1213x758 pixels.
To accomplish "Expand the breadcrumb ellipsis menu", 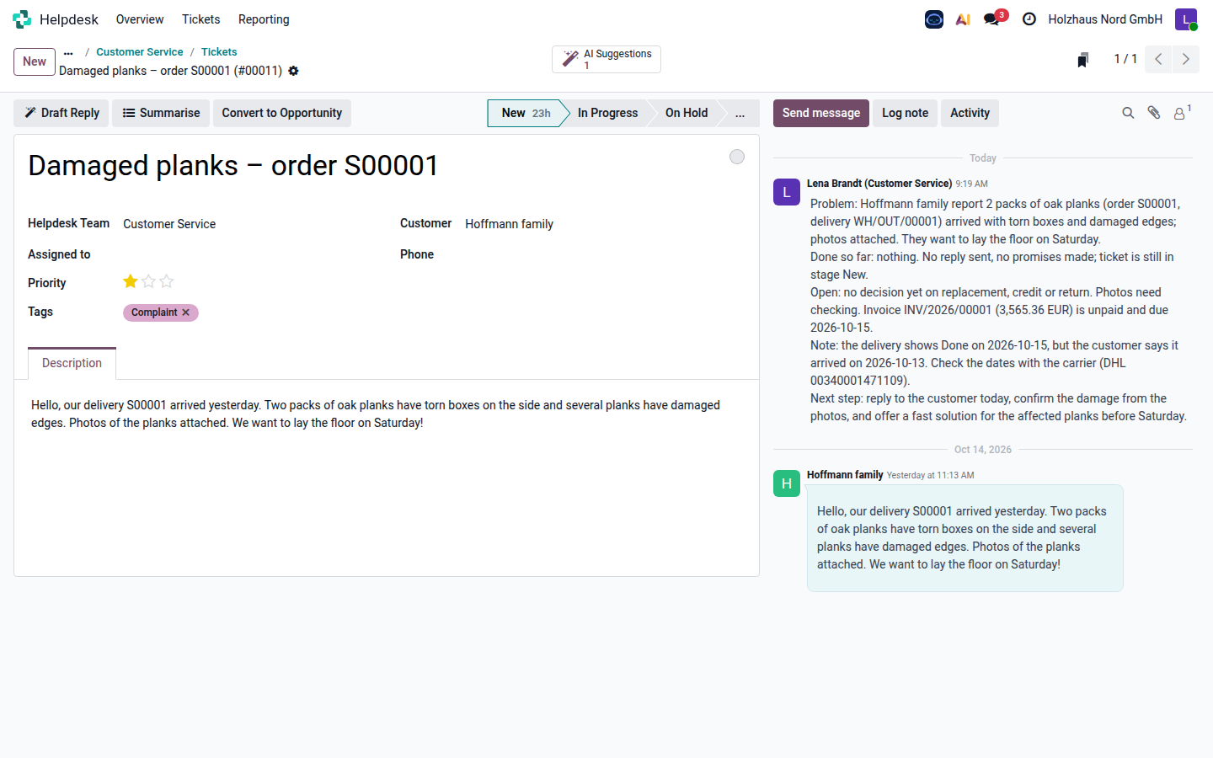I will click(x=68, y=52).
